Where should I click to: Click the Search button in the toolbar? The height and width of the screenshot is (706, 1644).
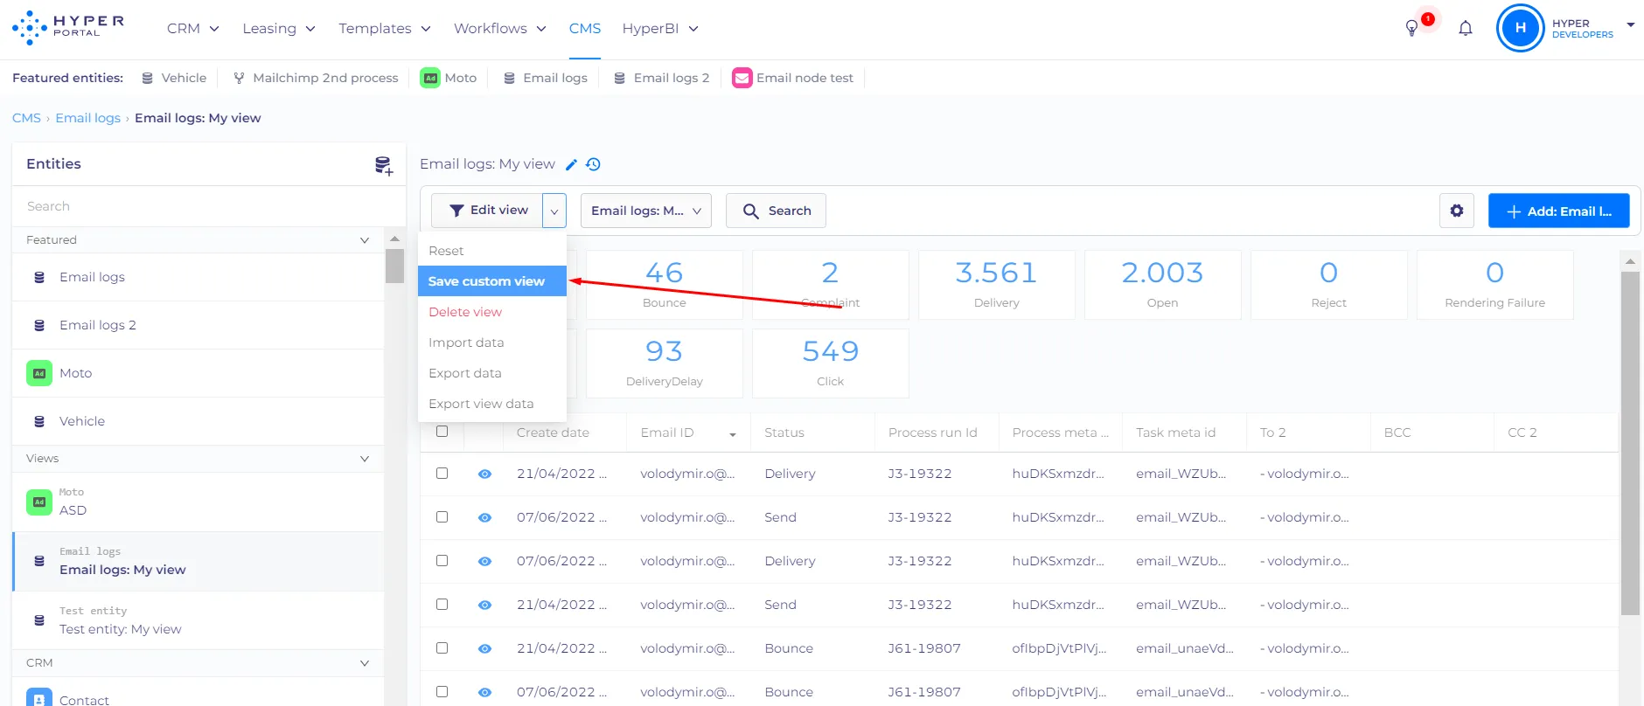click(x=776, y=211)
